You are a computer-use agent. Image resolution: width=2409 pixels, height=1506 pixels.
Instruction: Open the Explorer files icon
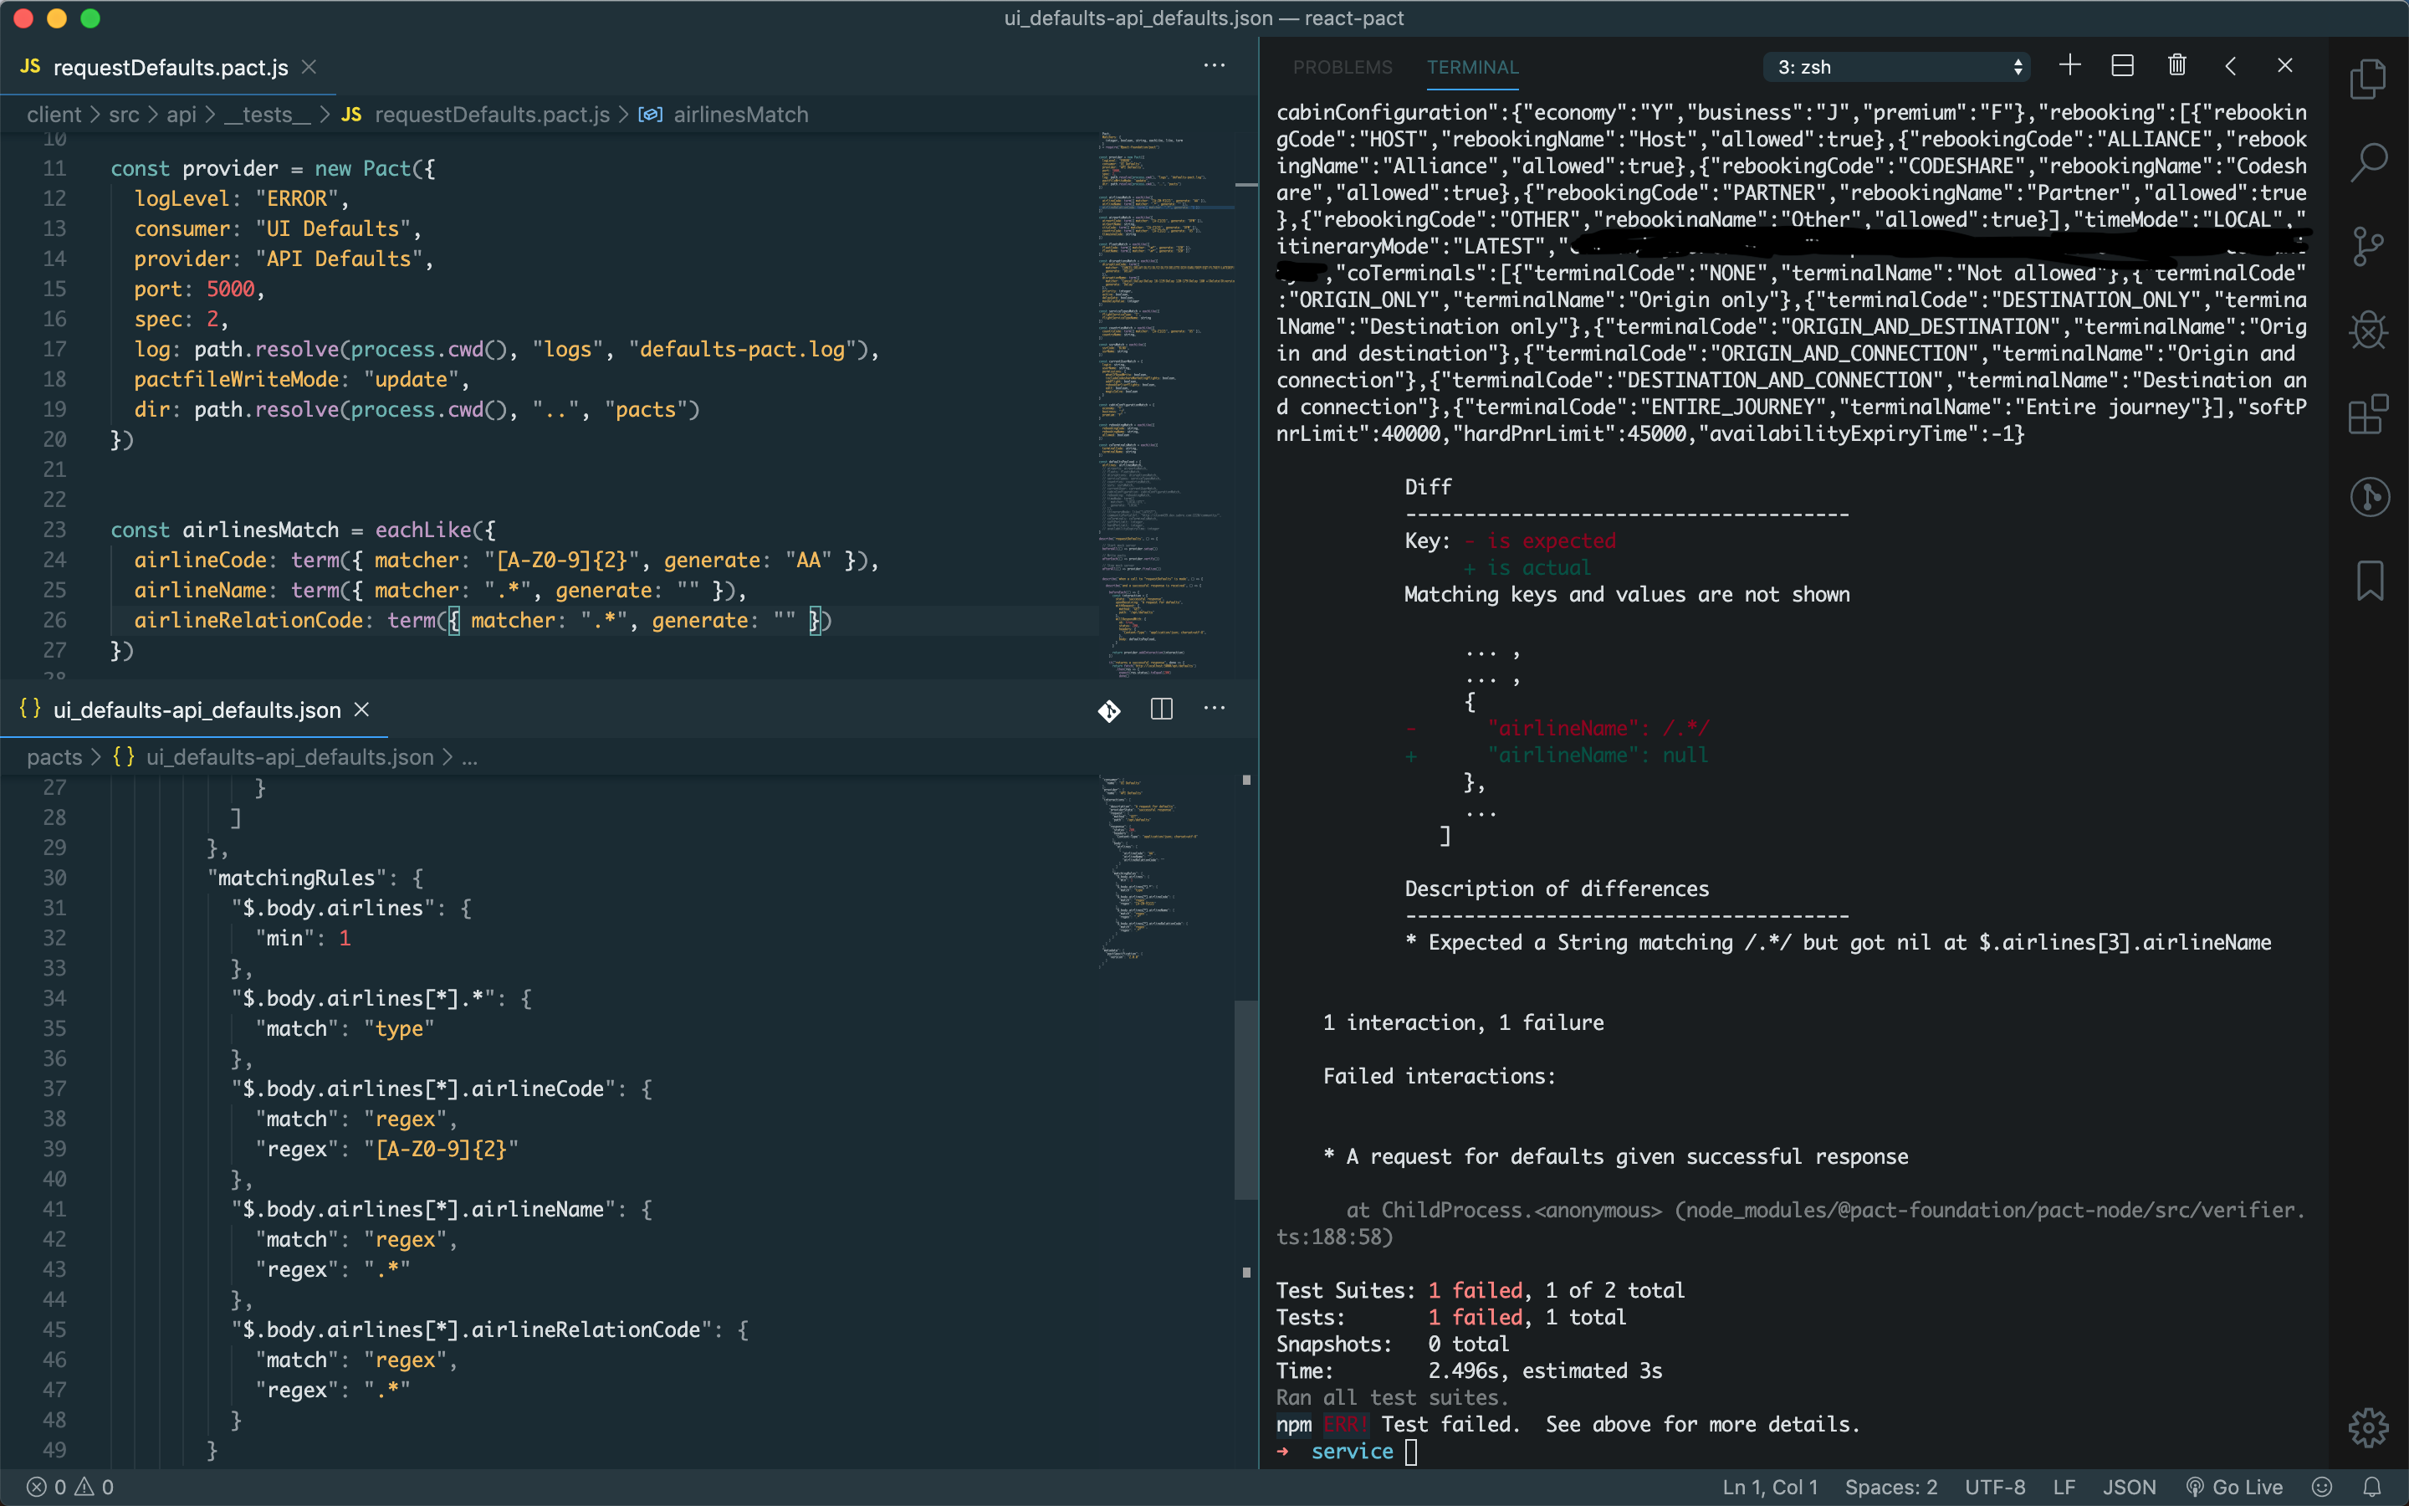coord(2368,79)
